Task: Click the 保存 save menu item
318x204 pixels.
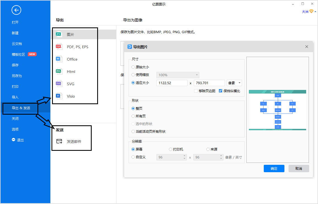Action: point(15,65)
